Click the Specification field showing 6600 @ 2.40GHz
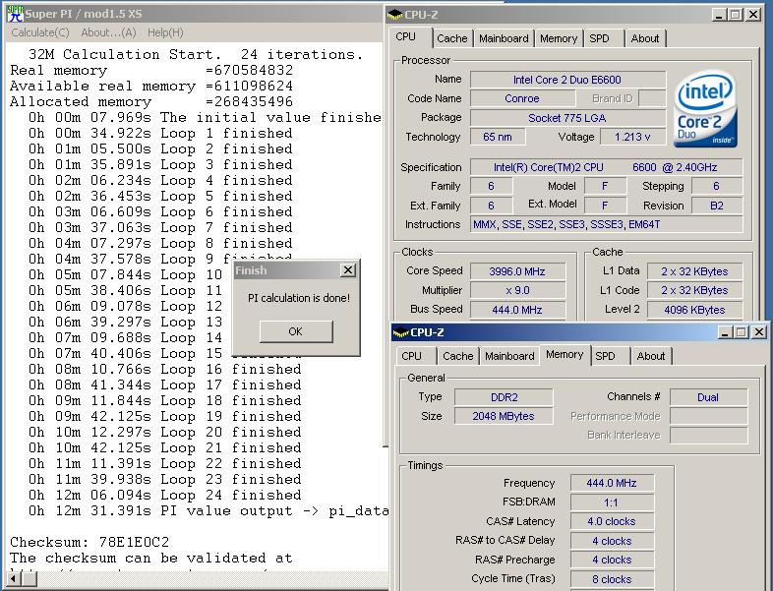The height and width of the screenshot is (591, 773). [606, 167]
